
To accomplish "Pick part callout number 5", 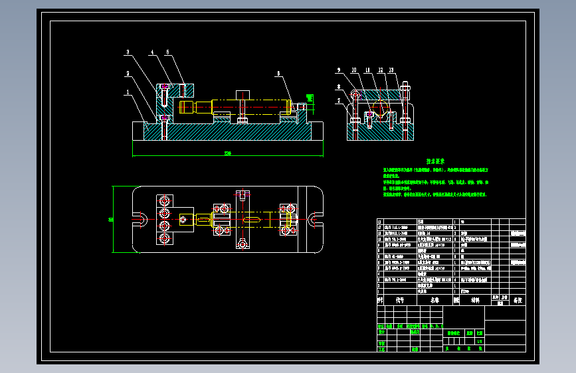I will coord(168,52).
